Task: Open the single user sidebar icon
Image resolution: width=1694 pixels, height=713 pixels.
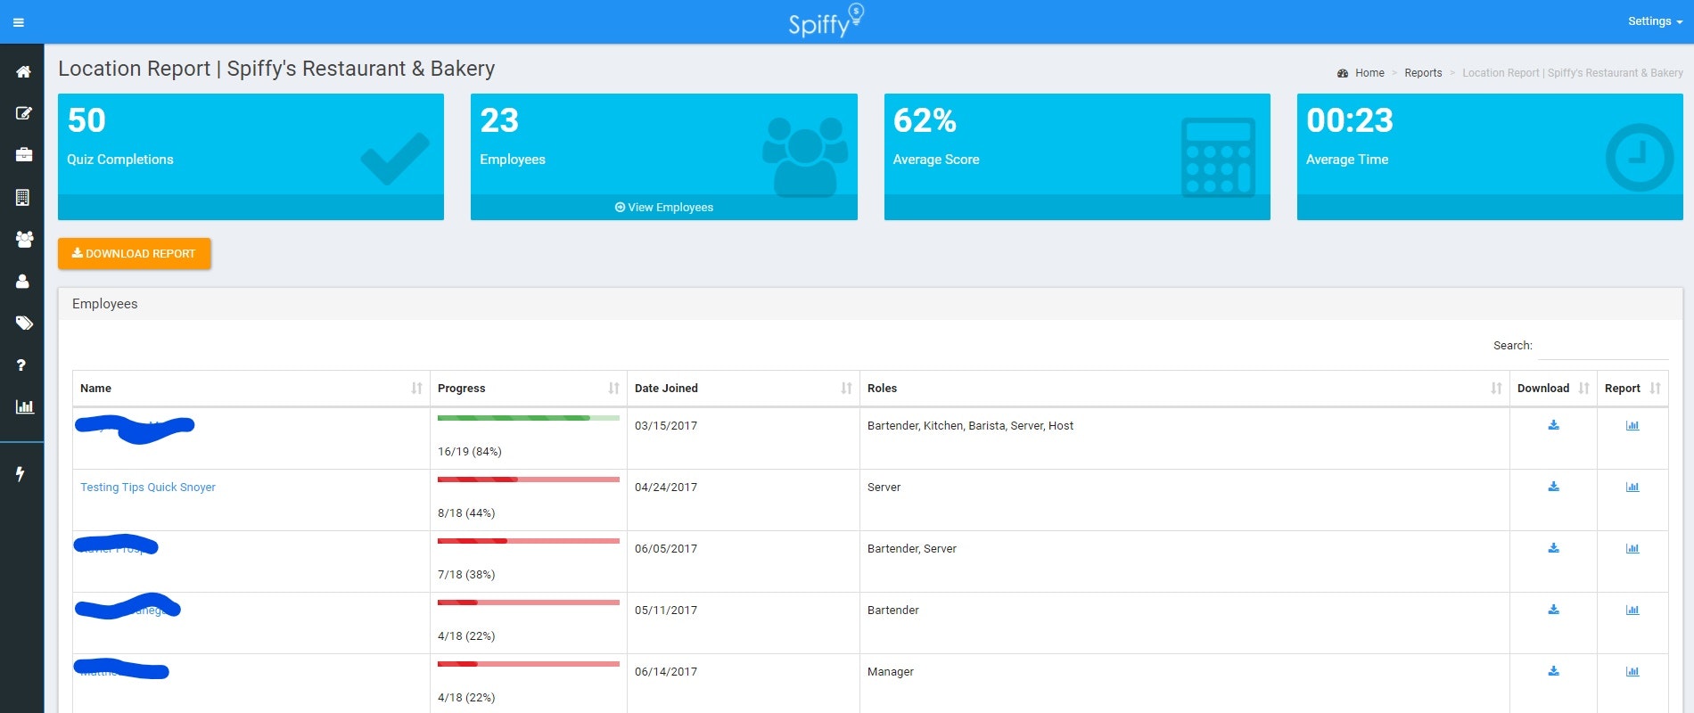Action: tap(23, 281)
